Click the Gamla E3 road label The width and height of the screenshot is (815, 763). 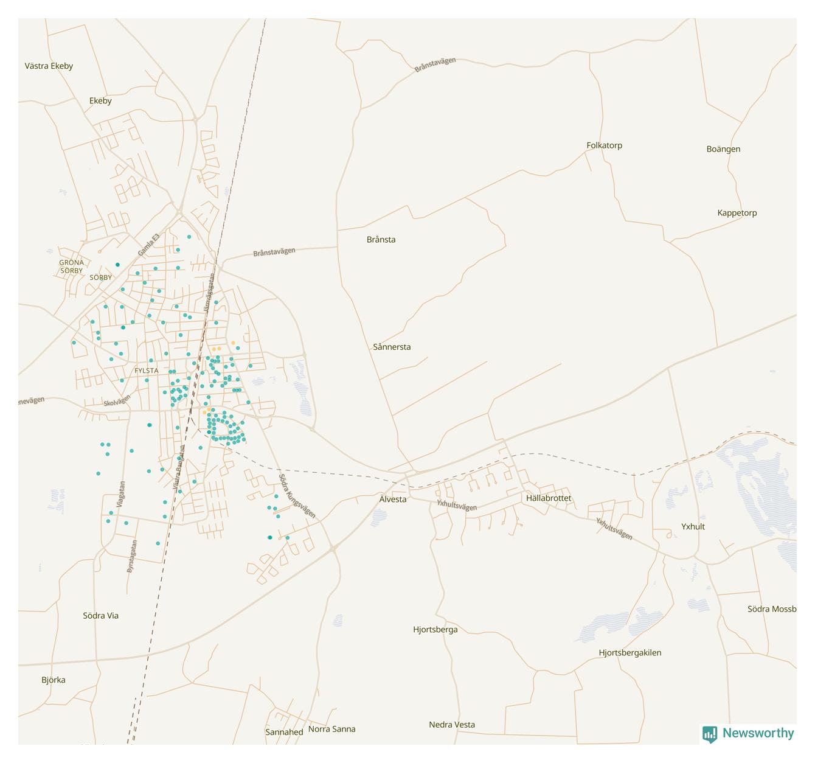[x=148, y=245]
